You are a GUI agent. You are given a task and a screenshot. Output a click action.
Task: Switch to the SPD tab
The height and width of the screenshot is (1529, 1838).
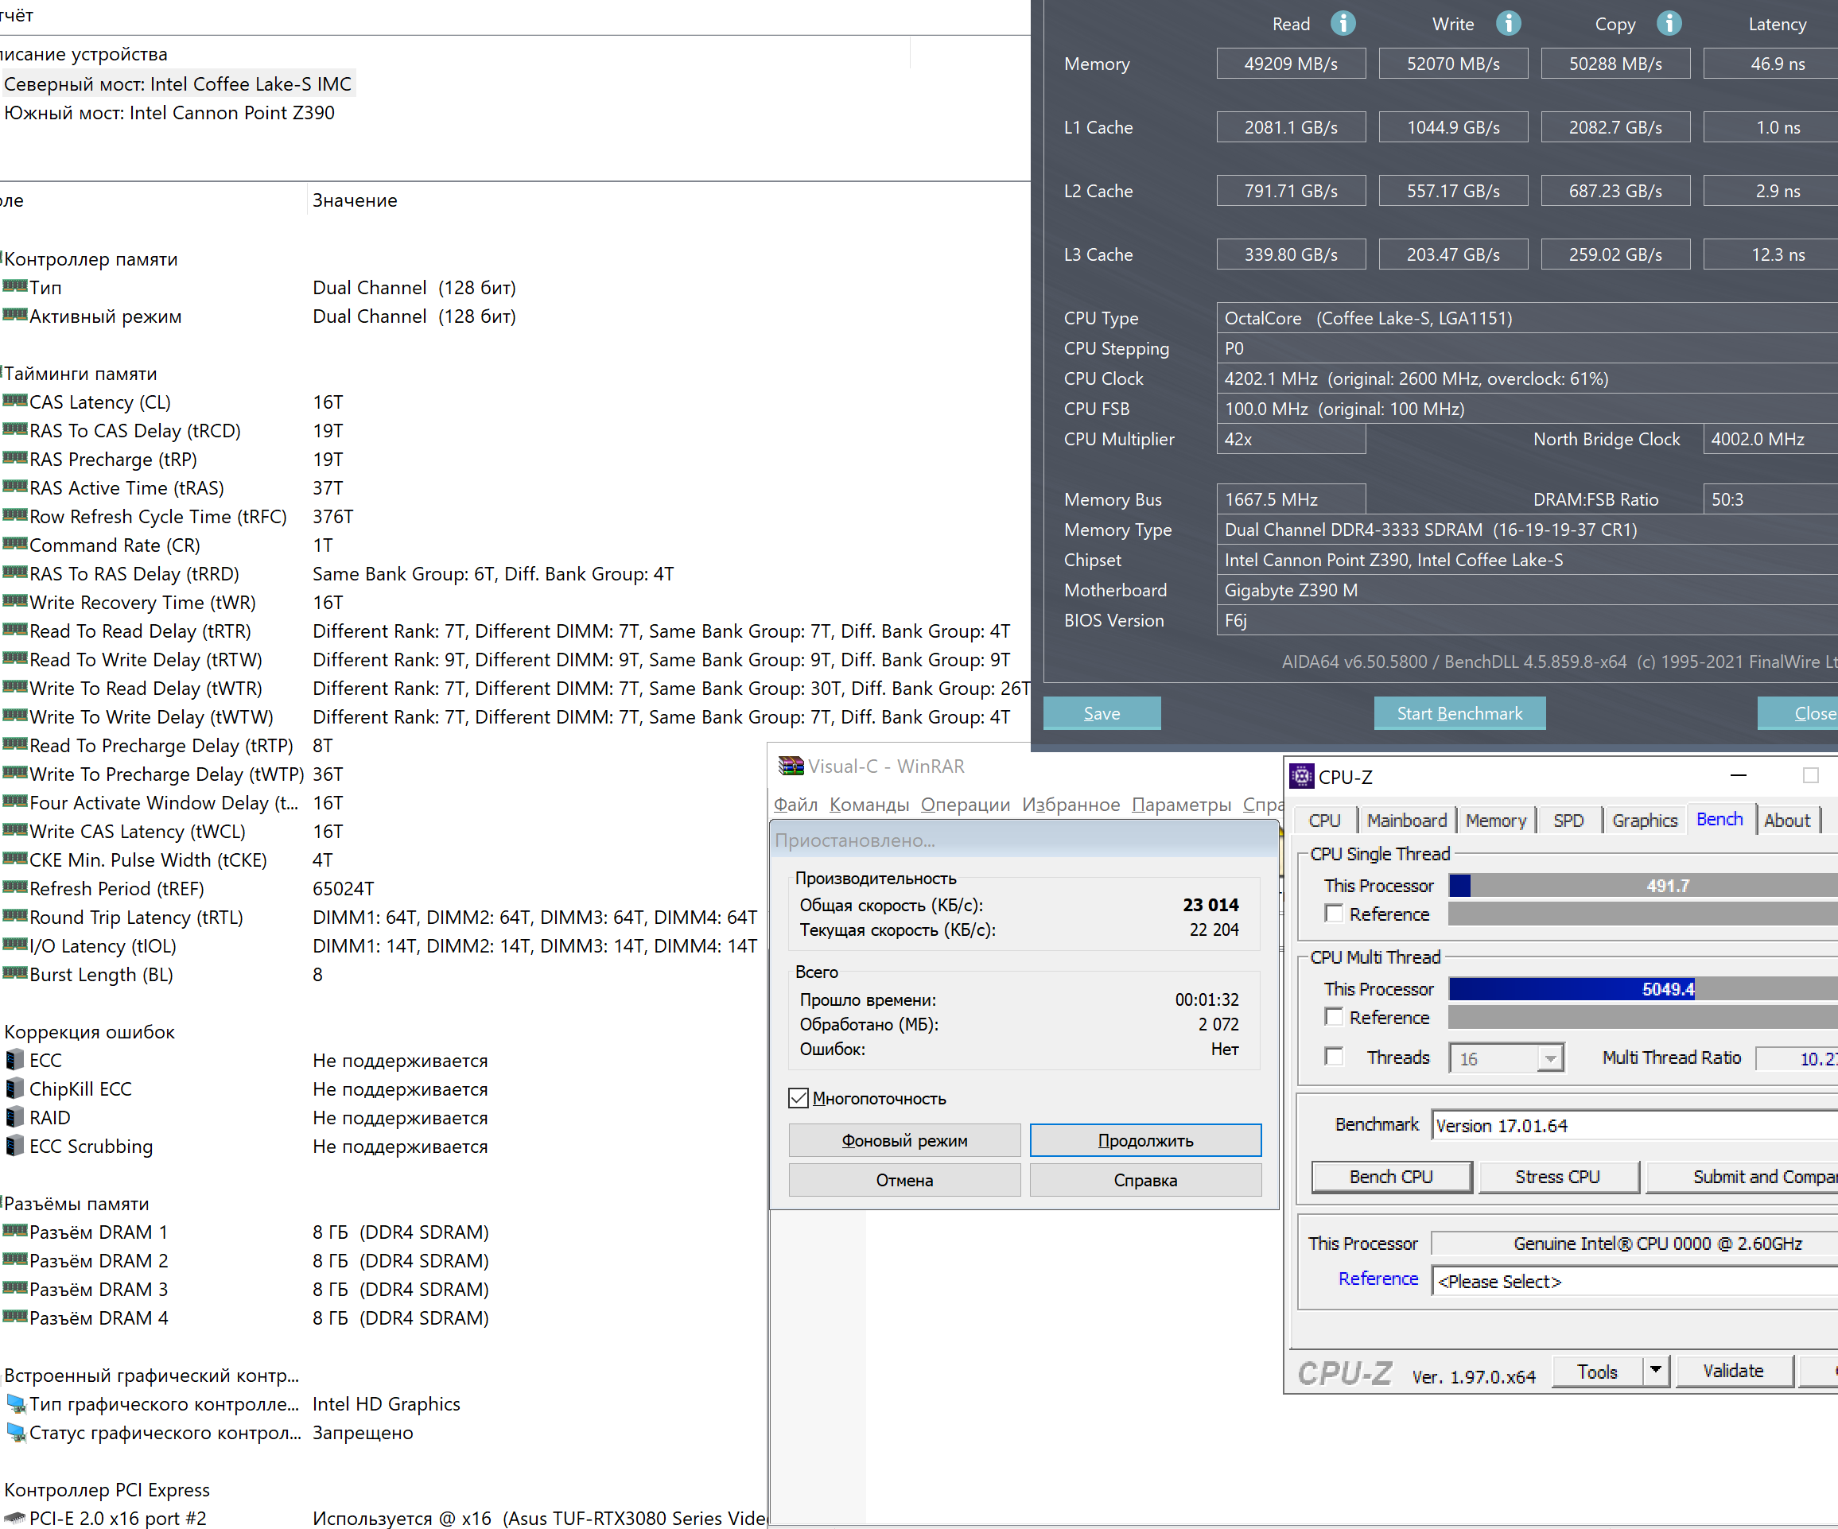pos(1568,820)
